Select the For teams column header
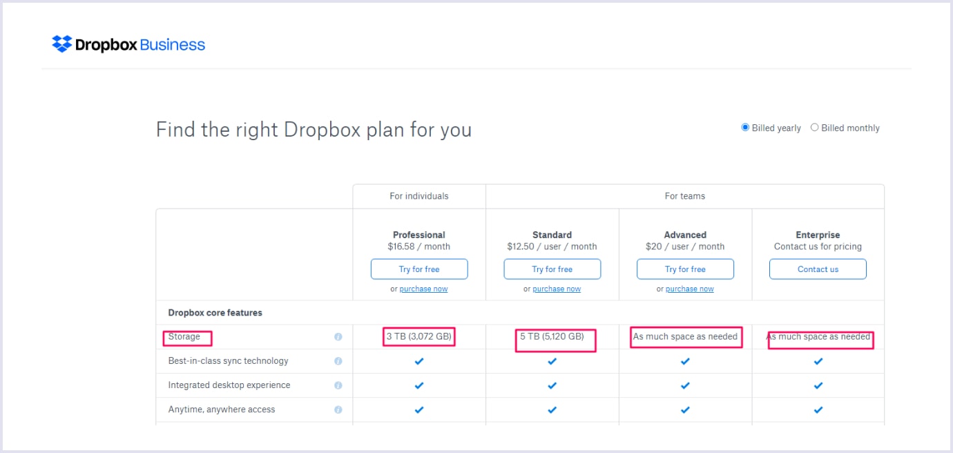This screenshot has width=953, height=453. (x=685, y=196)
